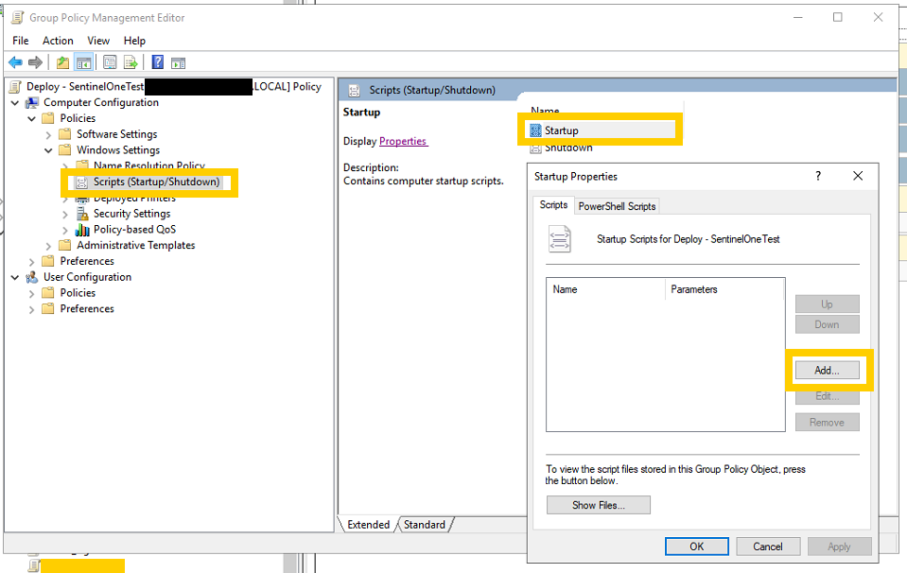Click the Add... button

click(x=827, y=371)
